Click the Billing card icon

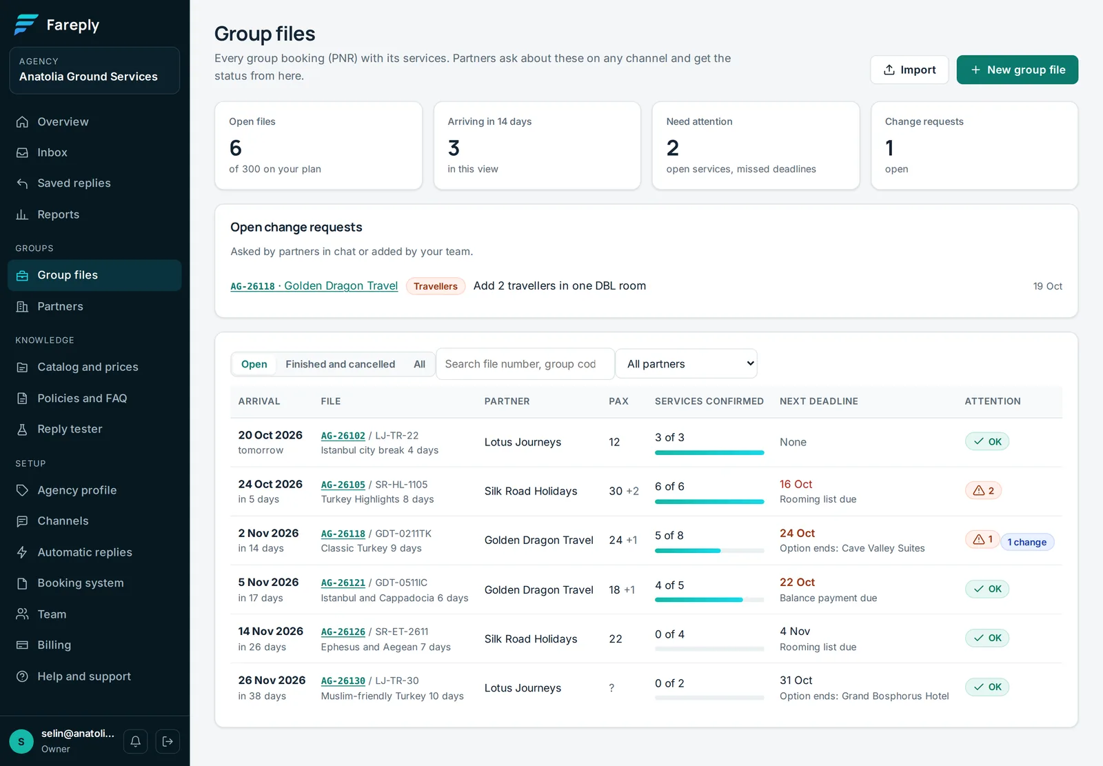(22, 645)
